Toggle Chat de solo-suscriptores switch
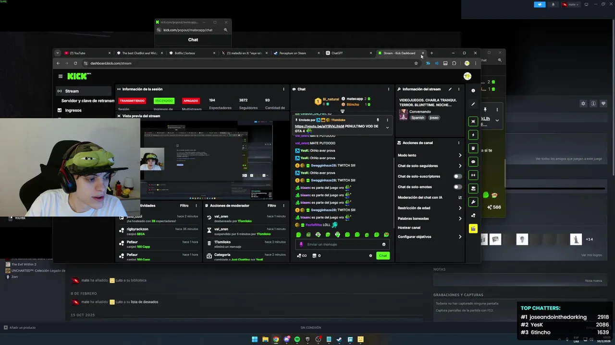Screen dimensions: 615x345 (x=457, y=176)
